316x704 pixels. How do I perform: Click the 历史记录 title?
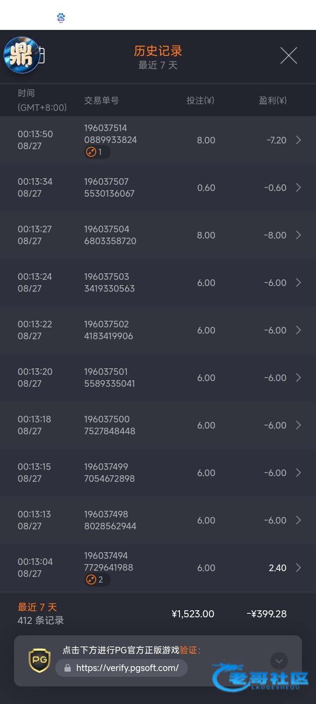(x=158, y=51)
